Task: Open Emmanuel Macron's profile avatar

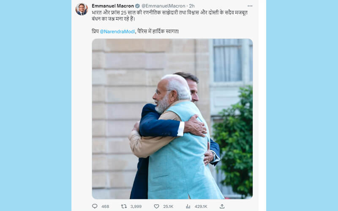Action: point(82,9)
